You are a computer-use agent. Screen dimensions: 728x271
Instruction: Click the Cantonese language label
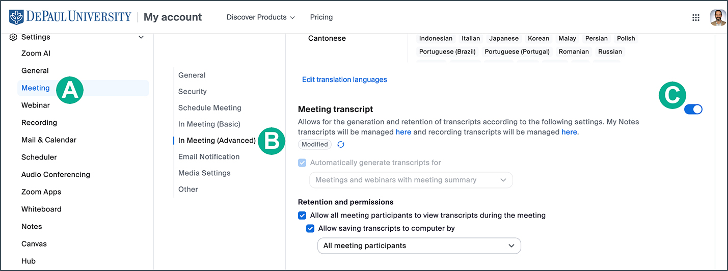click(327, 38)
